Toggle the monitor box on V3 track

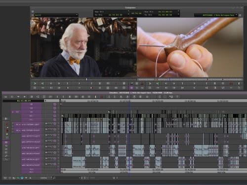(x=55, y=112)
